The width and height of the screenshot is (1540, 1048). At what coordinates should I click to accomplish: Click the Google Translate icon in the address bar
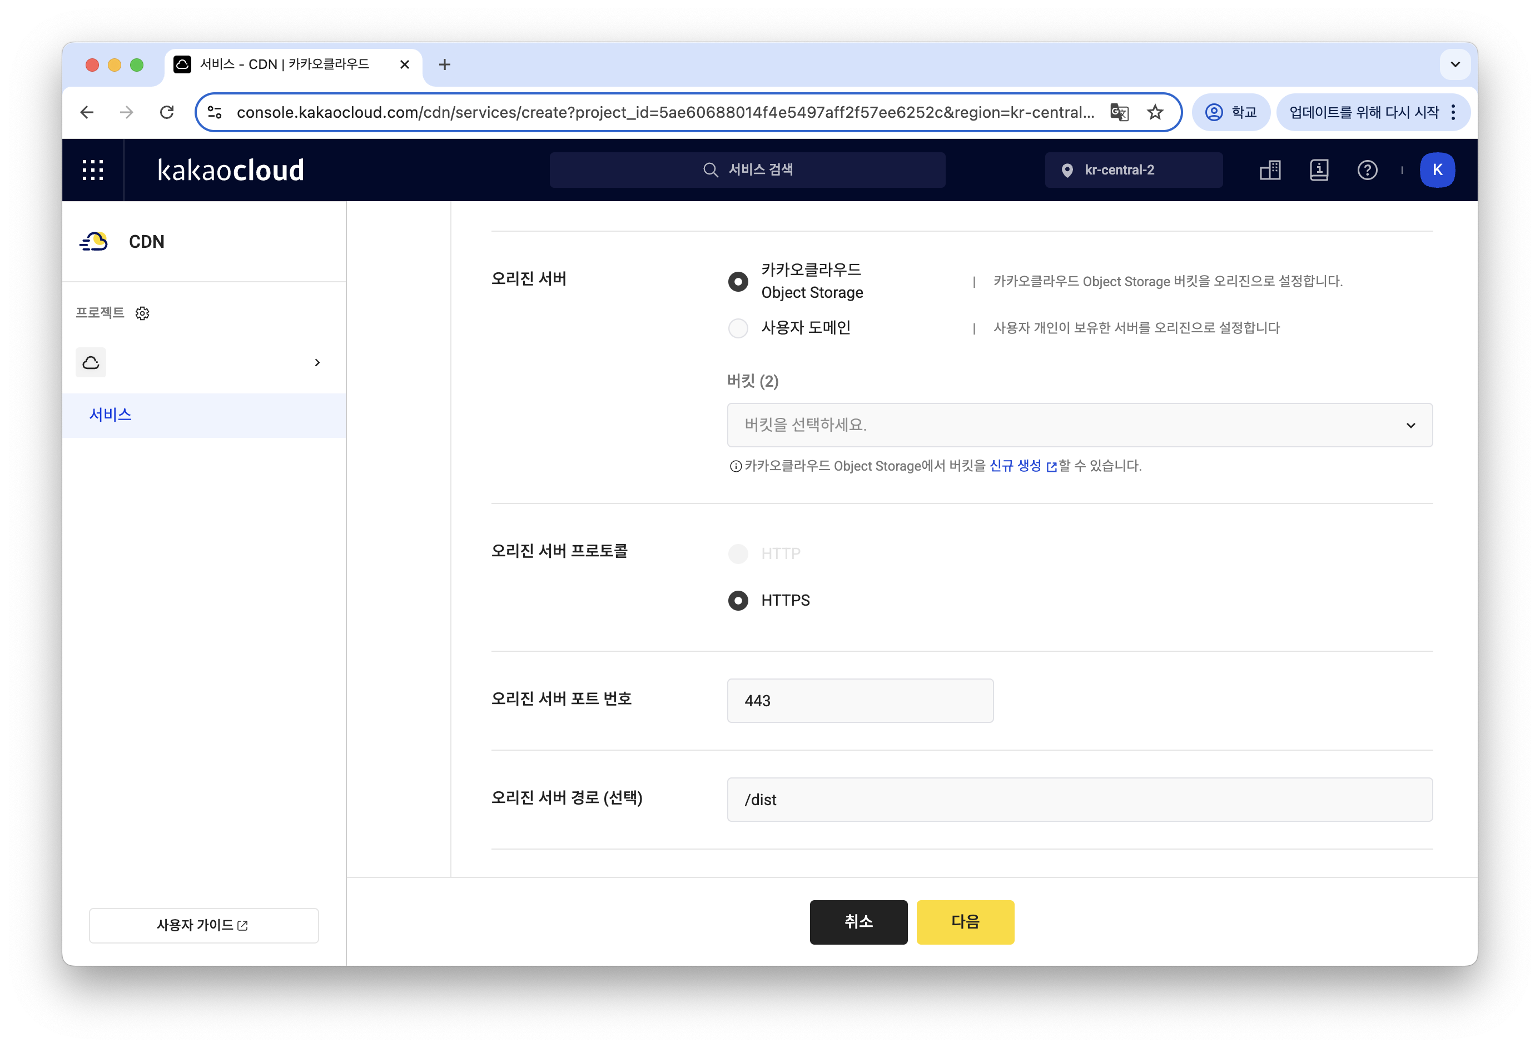point(1119,113)
